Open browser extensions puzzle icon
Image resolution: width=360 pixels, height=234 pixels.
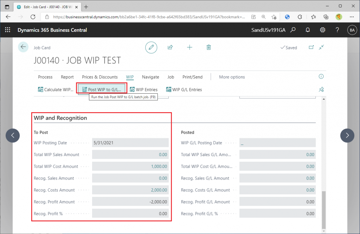coord(300,17)
